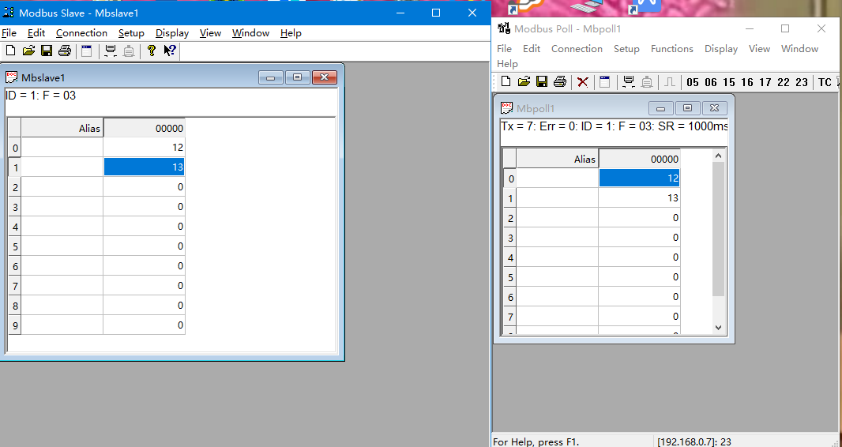
Task: Open the Setup menu in Modbus Poll
Action: tap(626, 49)
